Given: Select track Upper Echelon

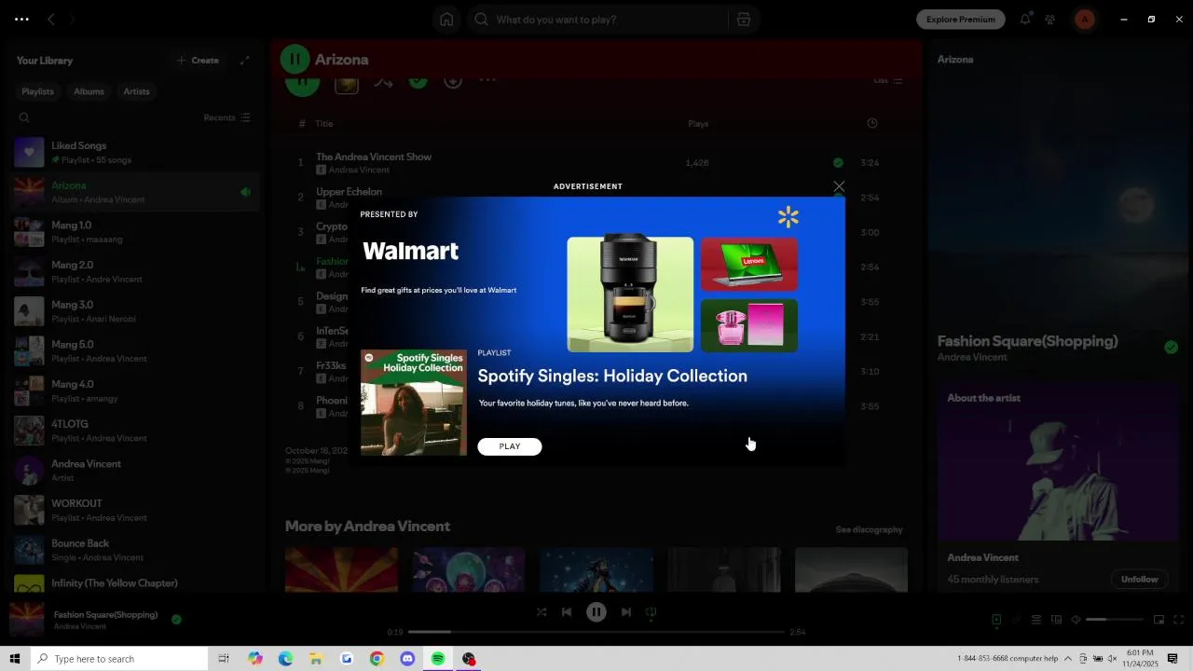Looking at the screenshot, I should (349, 191).
